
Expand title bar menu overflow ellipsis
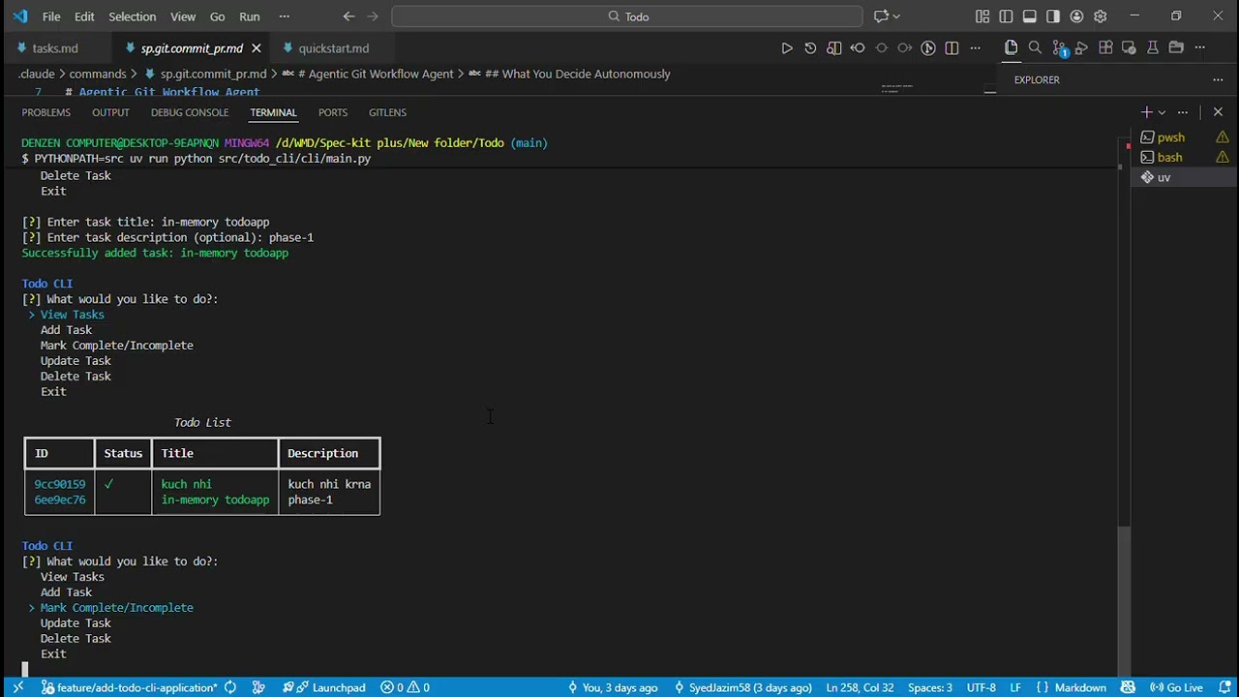tap(284, 16)
